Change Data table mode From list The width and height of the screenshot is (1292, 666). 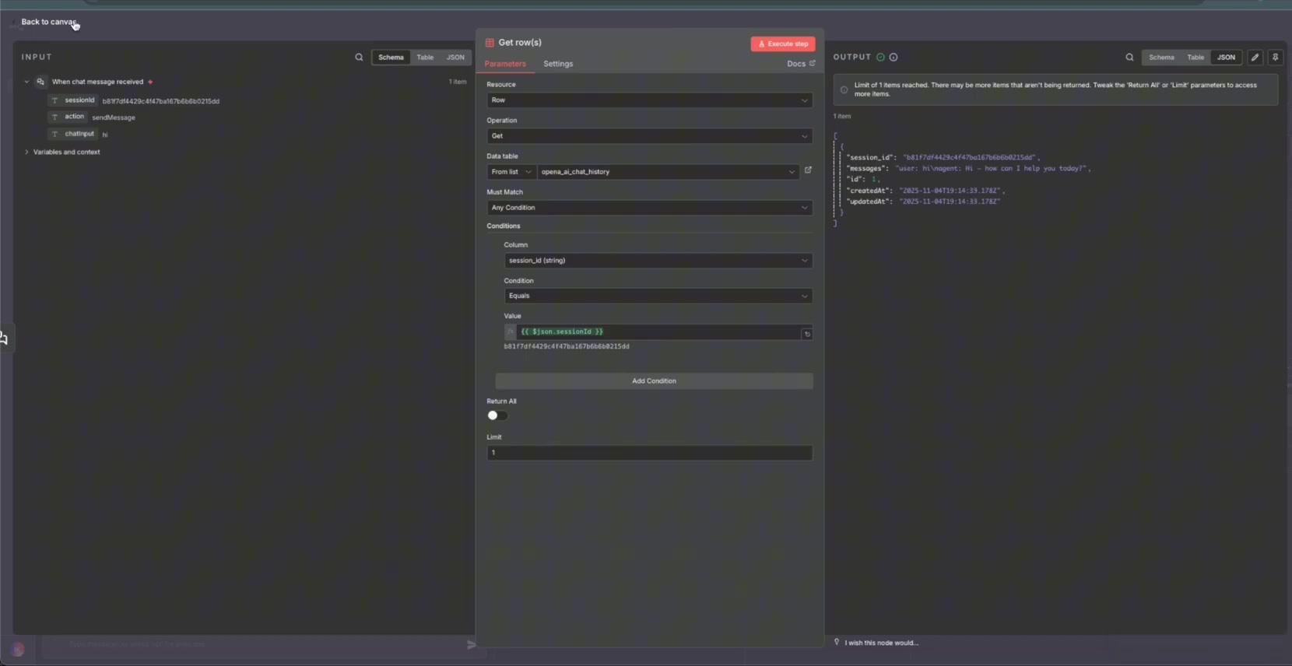tap(511, 172)
